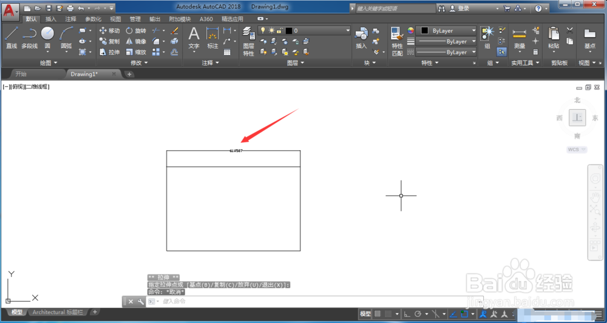Switch to the Manage (管理) ribbon tab
The width and height of the screenshot is (607, 323).
click(x=135, y=19)
